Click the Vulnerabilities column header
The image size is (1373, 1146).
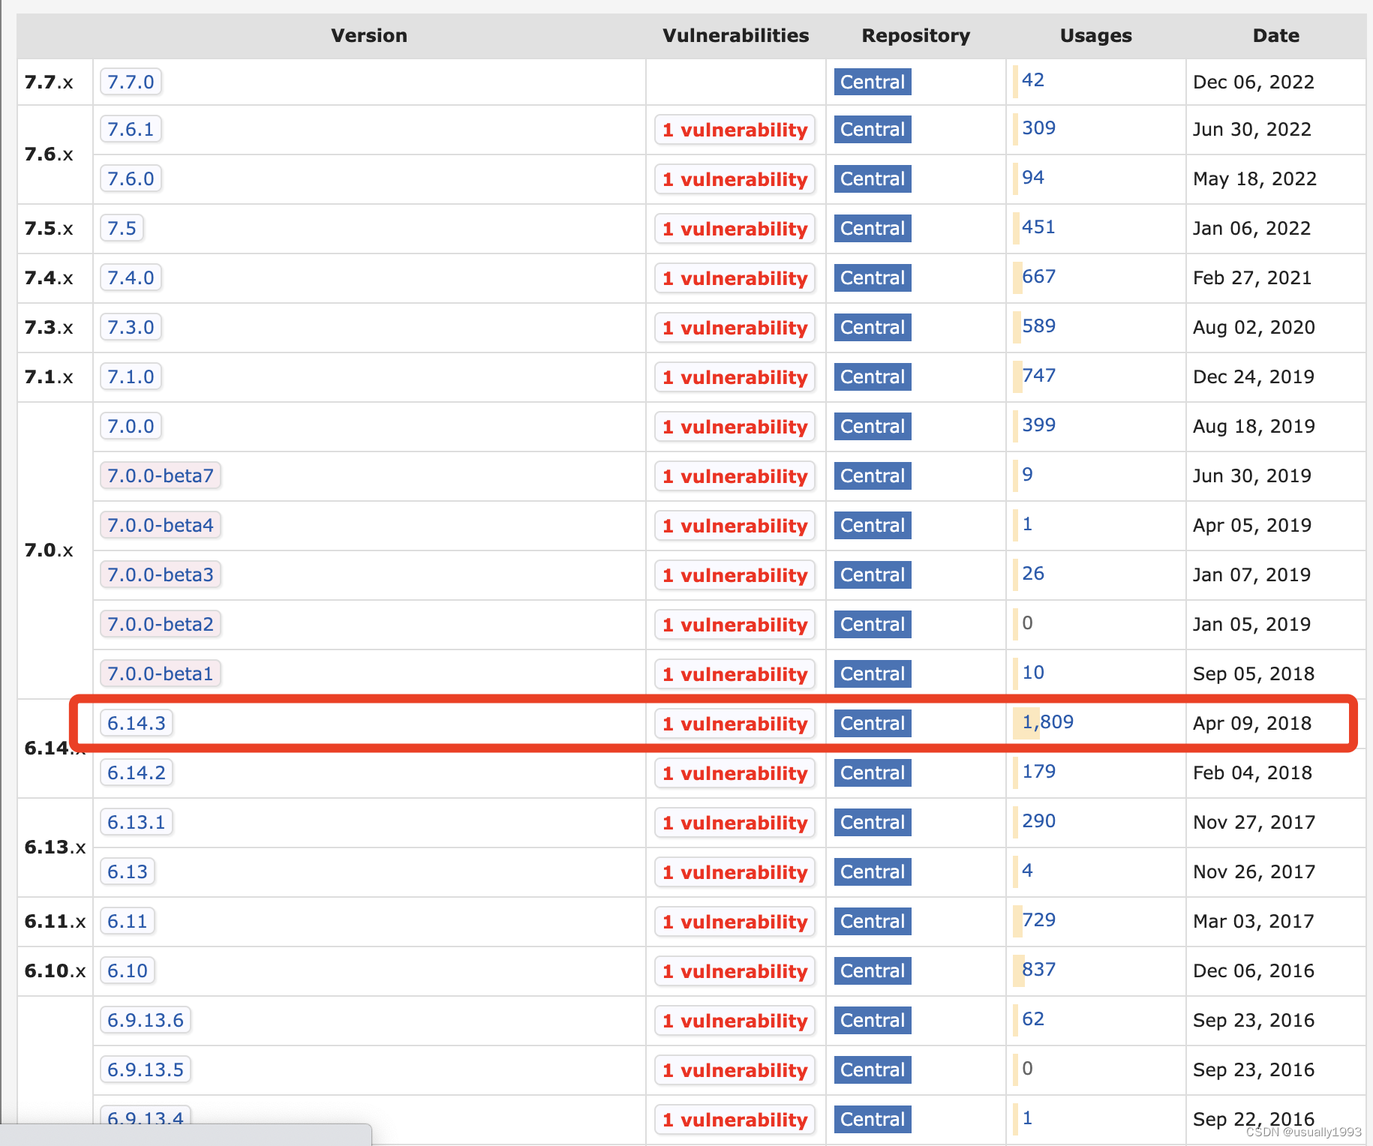[x=736, y=35]
